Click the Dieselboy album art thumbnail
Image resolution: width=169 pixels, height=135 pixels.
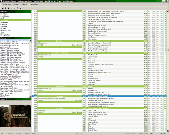click(16, 116)
